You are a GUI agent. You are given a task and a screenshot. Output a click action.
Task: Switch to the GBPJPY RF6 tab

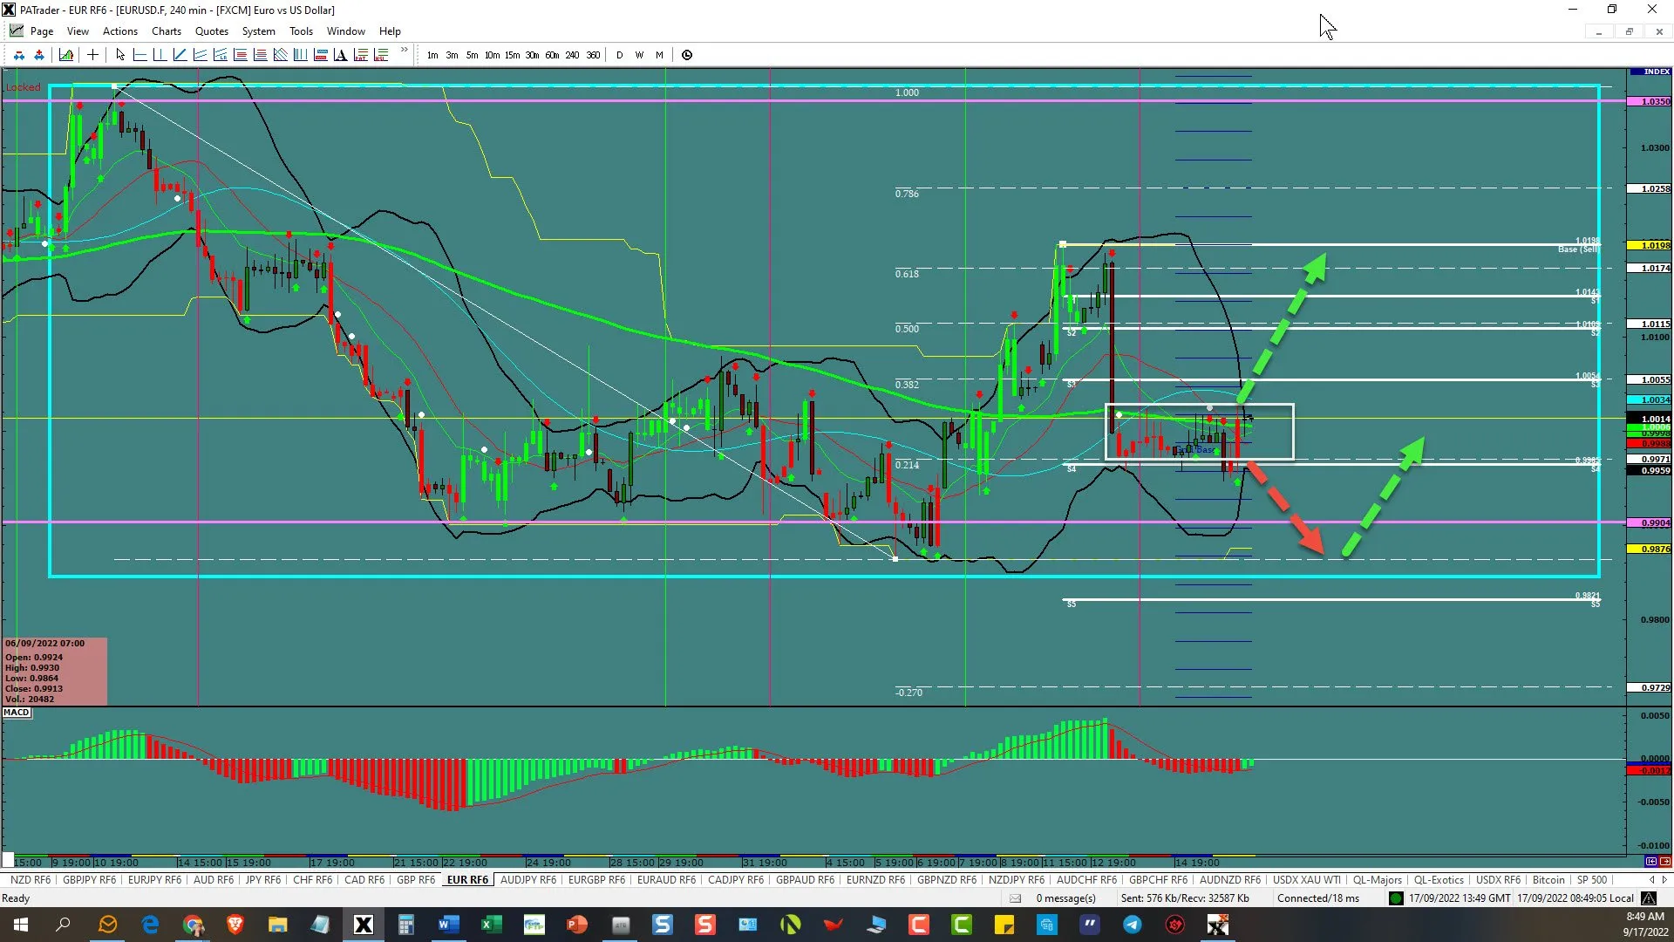coord(89,880)
